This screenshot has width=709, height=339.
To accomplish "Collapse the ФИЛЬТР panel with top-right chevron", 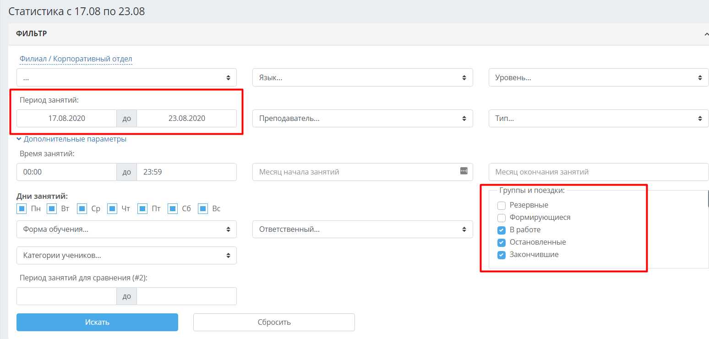I will pyautogui.click(x=706, y=34).
